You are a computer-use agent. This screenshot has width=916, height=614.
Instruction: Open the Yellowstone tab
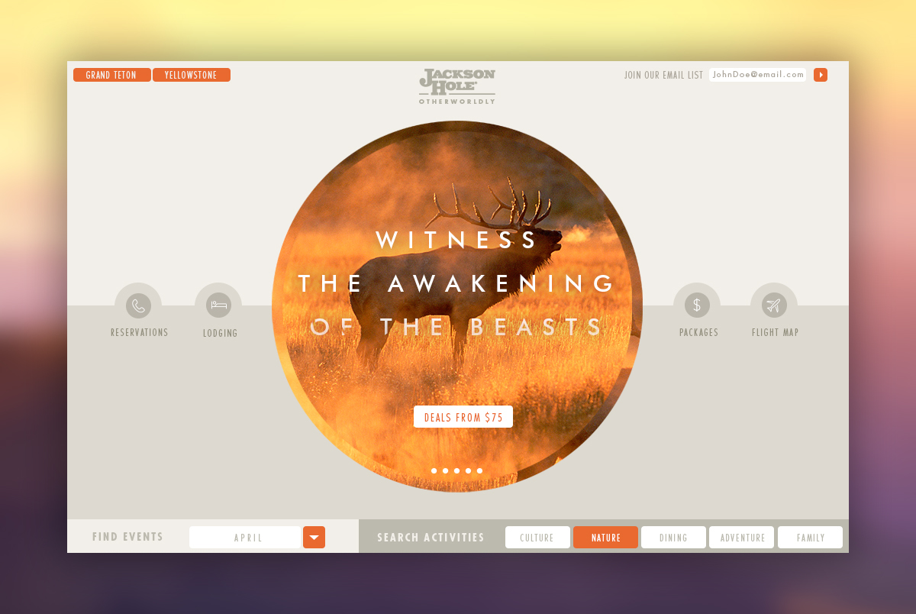pyautogui.click(x=192, y=75)
